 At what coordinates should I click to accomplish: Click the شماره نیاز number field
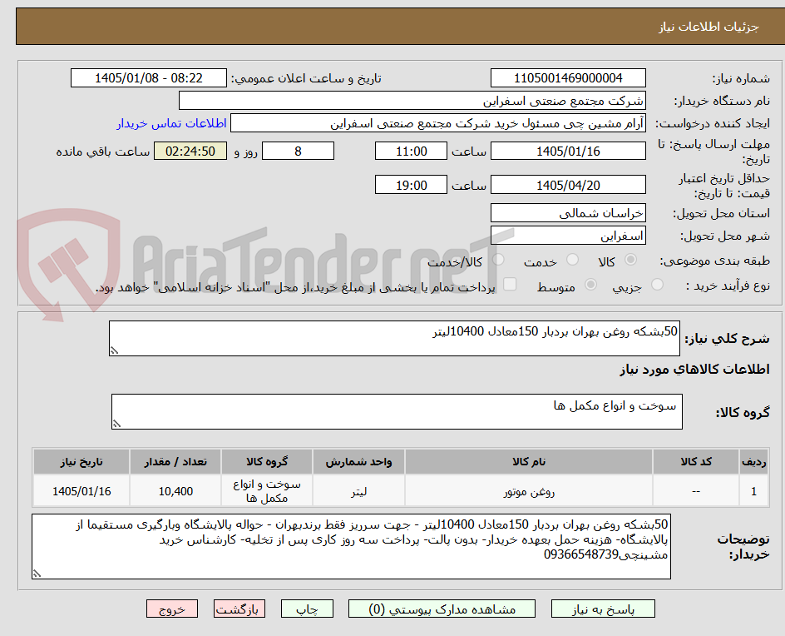coord(568,78)
